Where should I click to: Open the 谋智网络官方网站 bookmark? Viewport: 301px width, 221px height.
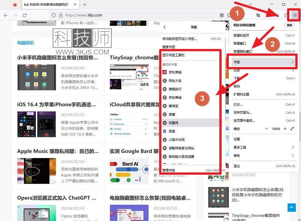[x=191, y=148]
